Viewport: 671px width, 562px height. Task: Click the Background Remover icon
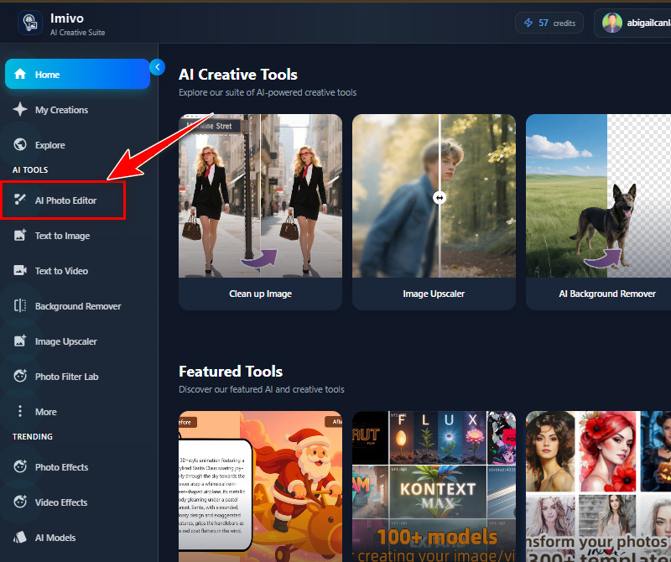[x=20, y=305]
